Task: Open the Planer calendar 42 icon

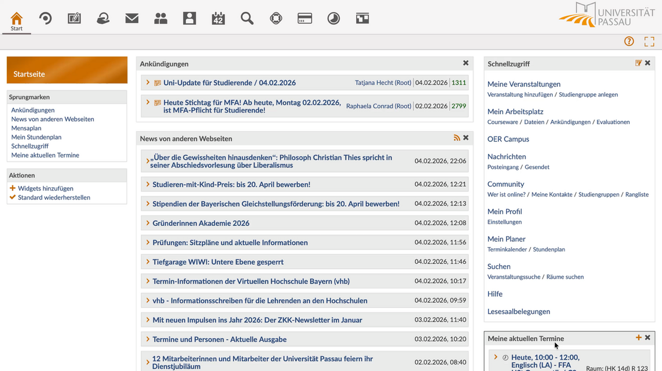Action: tap(219, 18)
